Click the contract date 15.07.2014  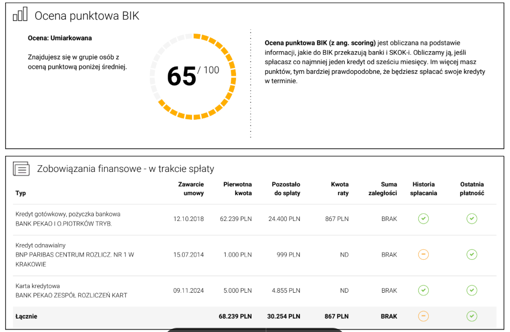(188, 255)
